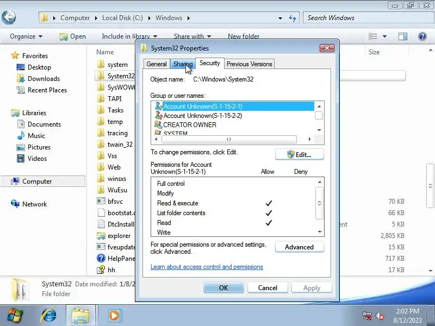Select the tracing folder icon
The height and width of the screenshot is (326, 435).
coord(101,133)
